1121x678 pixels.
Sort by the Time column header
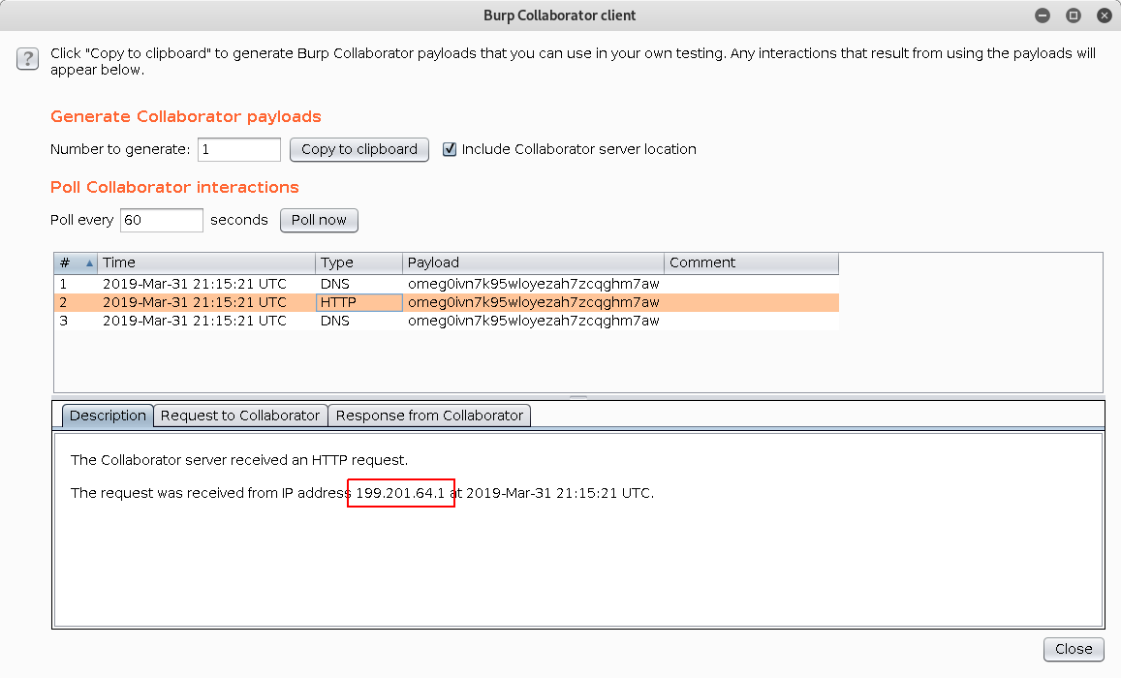(x=206, y=262)
